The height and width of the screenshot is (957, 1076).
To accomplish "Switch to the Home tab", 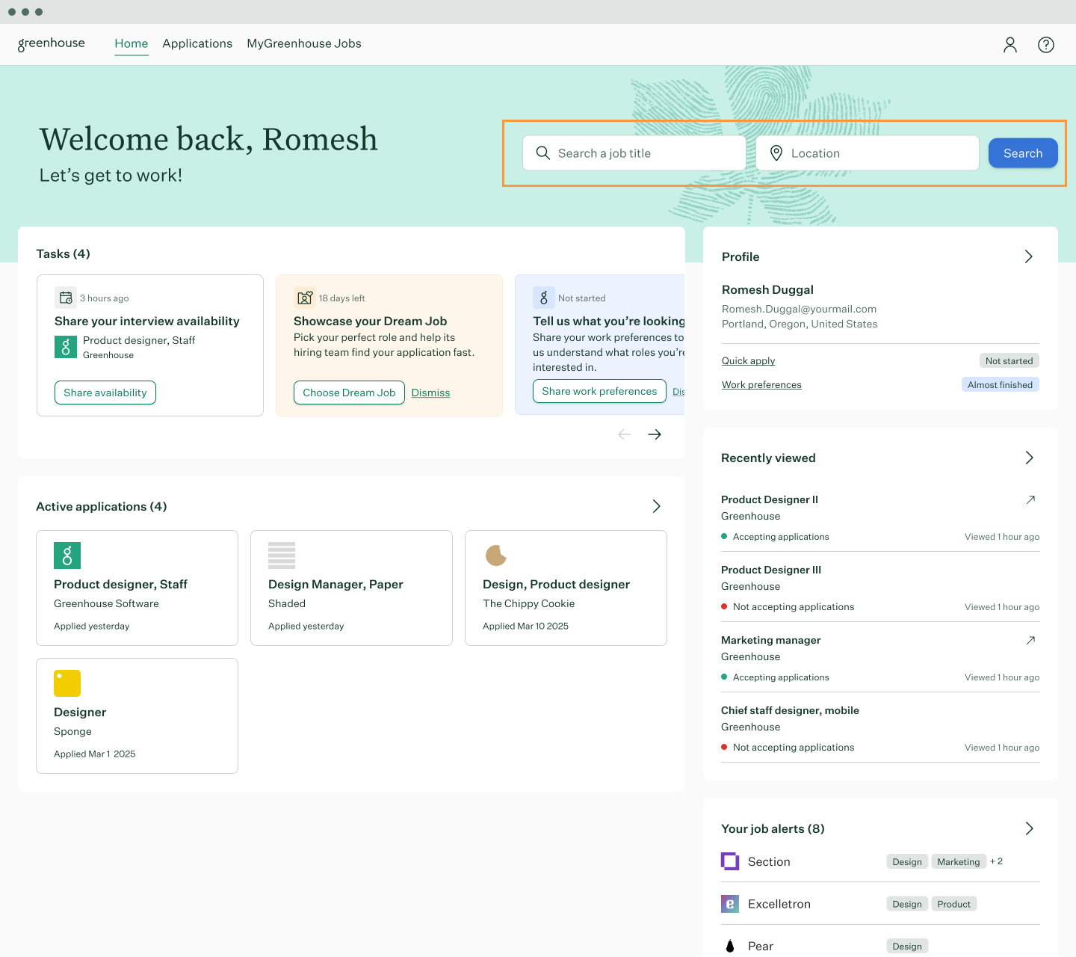I will coord(132,43).
